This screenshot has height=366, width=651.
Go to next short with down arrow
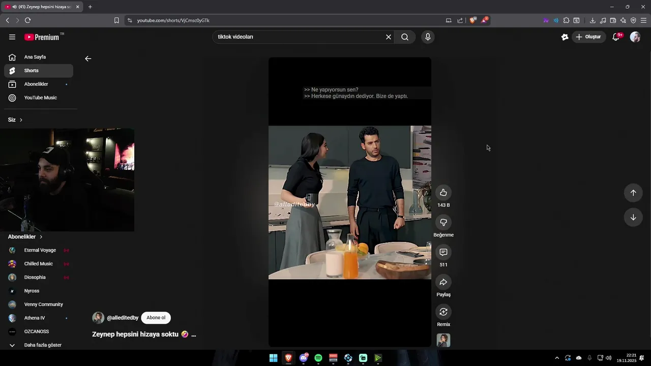click(x=633, y=217)
